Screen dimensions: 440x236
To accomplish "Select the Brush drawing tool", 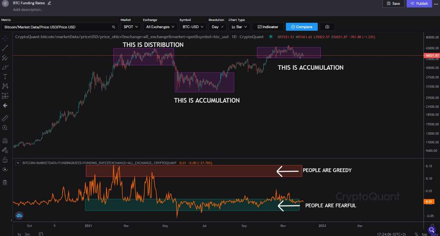I will (5, 67).
